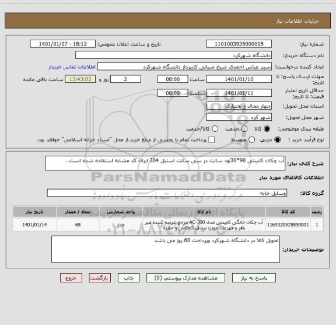
Task: Click the واحد شمارش column header
Action: point(121,212)
